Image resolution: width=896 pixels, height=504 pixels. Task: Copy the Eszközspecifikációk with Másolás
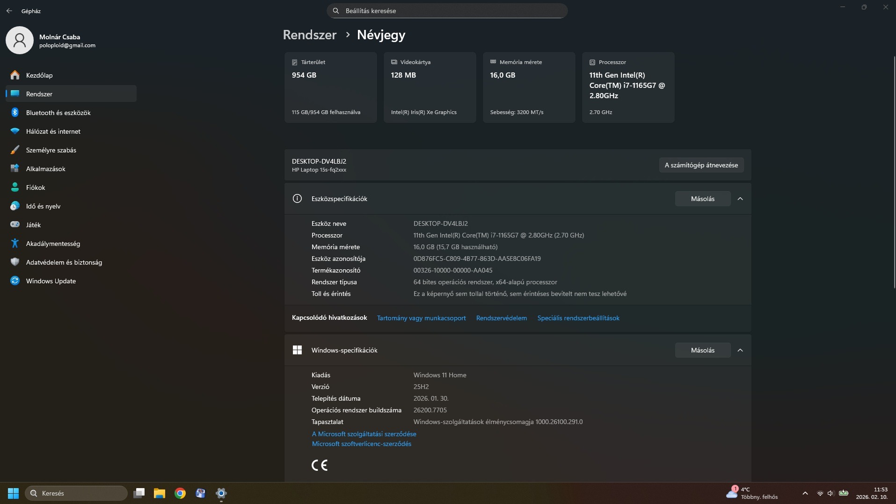pyautogui.click(x=703, y=199)
